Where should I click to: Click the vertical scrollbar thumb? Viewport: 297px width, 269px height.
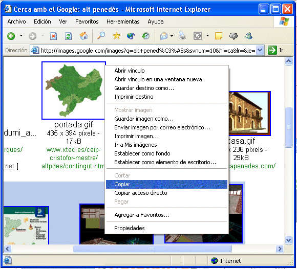click(288, 127)
